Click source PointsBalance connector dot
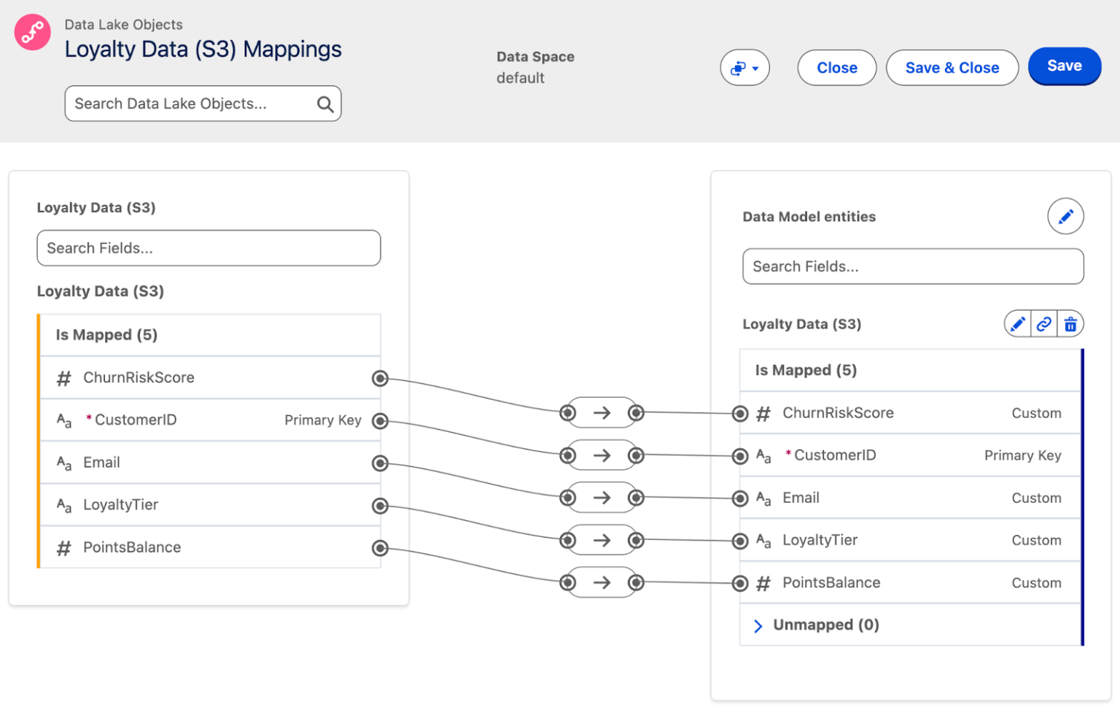This screenshot has height=710, width=1120. [380, 548]
